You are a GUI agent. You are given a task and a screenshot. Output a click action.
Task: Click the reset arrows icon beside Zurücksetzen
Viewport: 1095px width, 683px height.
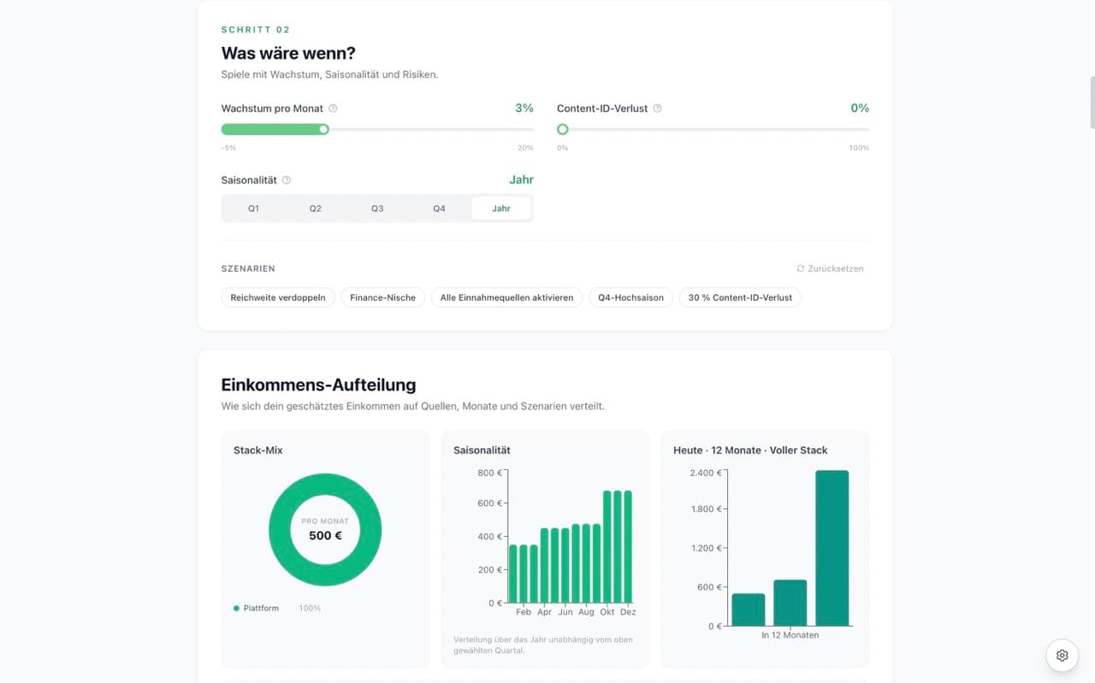(800, 268)
